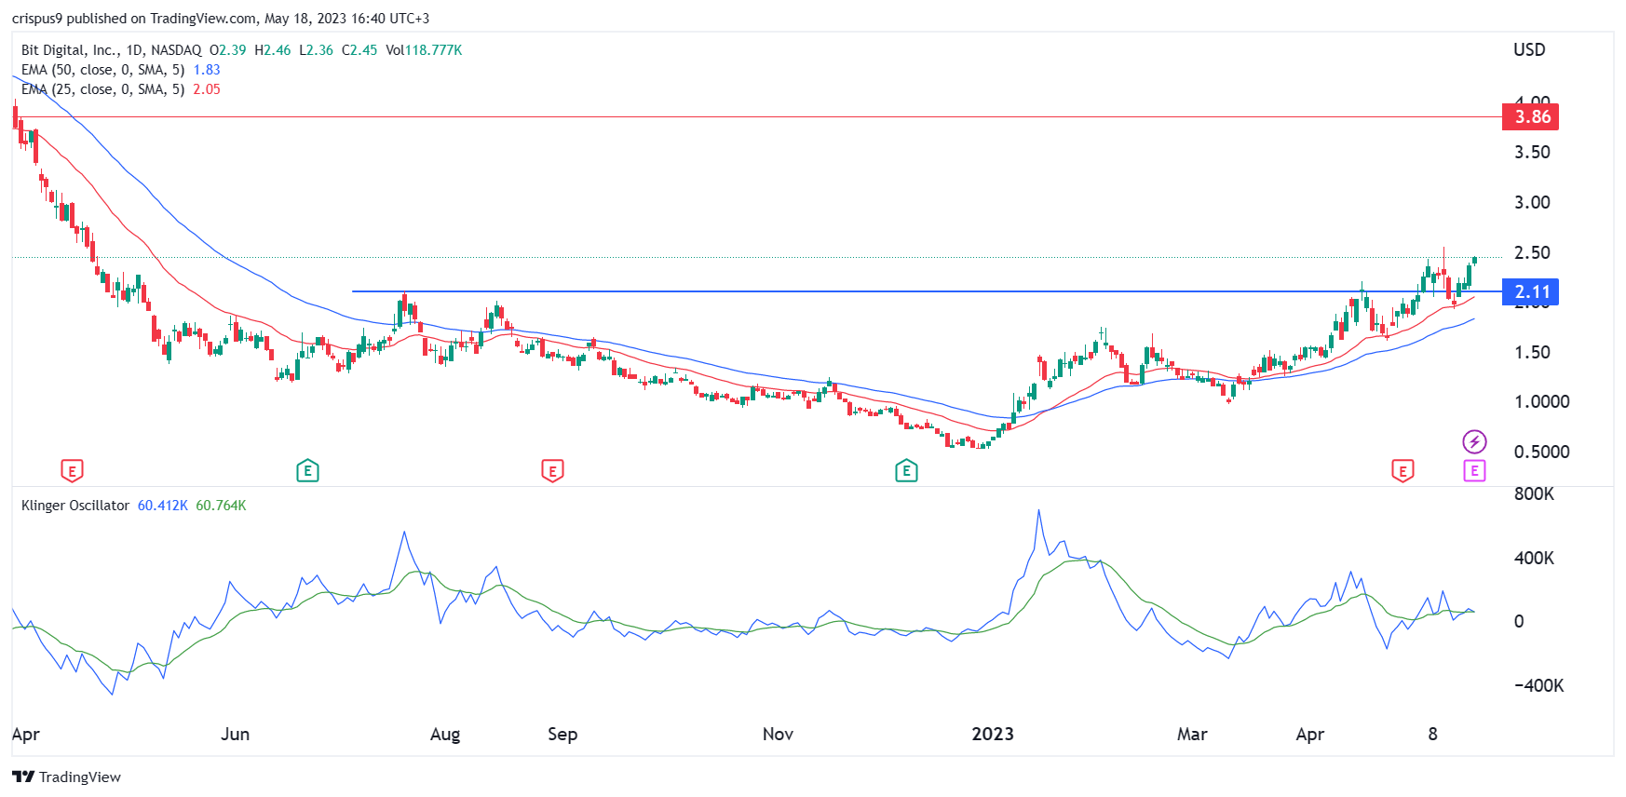
Task: Click the Mar label on time axis
Action: 1192,734
